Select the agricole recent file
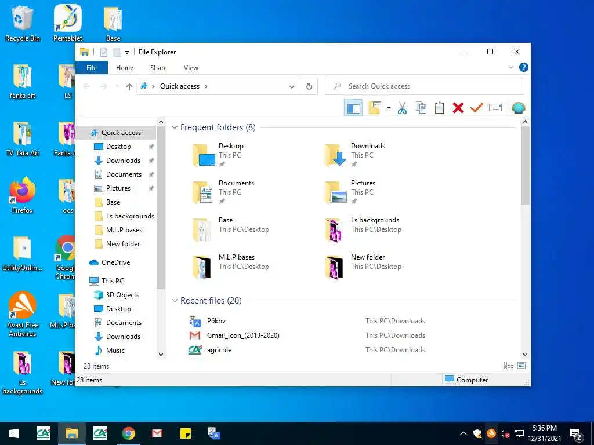Image resolution: width=594 pixels, height=445 pixels. (219, 350)
